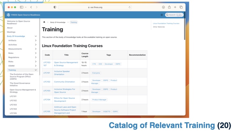Expand the Artifacts section chevron
This screenshot has width=236, height=132.
point(36,40)
